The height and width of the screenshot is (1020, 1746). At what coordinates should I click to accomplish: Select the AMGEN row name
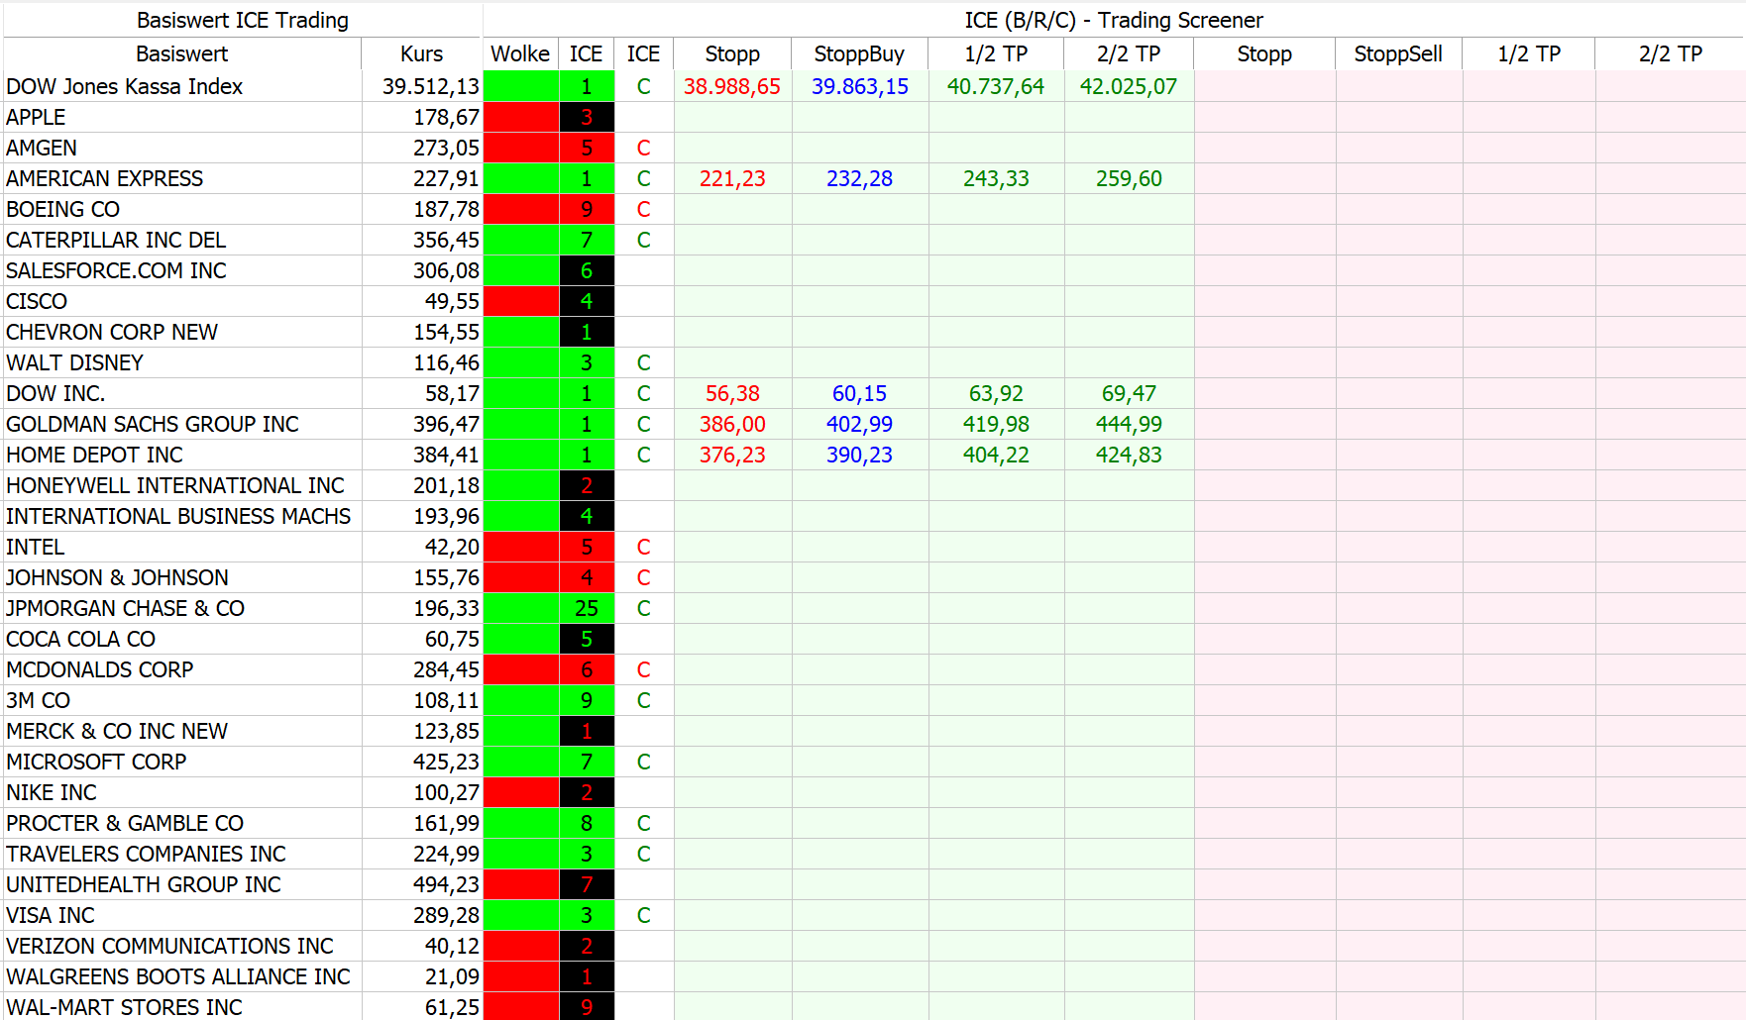click(x=42, y=148)
